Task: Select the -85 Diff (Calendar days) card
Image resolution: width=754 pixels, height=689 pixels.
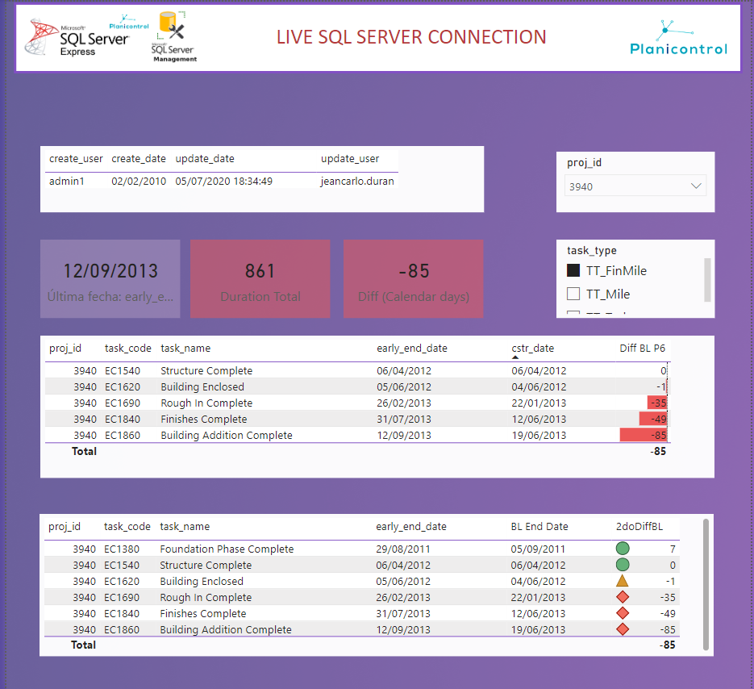Action: [414, 279]
